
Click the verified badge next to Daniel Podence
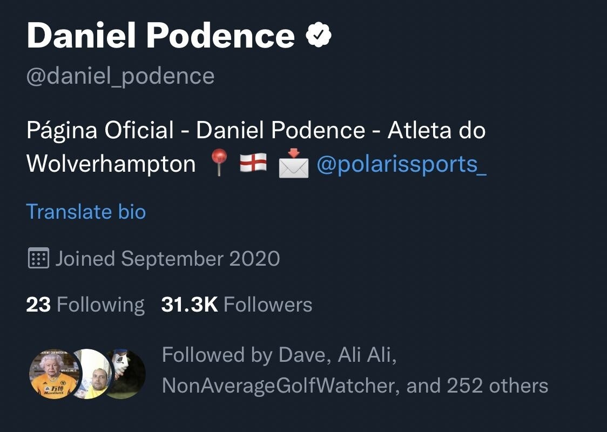[319, 36]
